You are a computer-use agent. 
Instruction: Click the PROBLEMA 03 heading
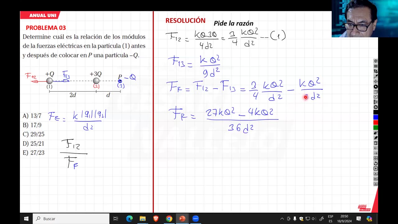(46, 28)
